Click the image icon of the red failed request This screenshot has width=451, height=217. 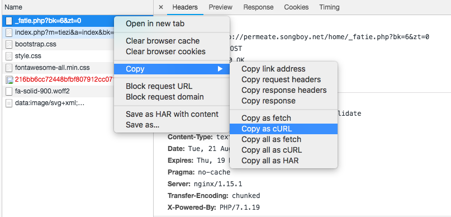tap(9, 80)
